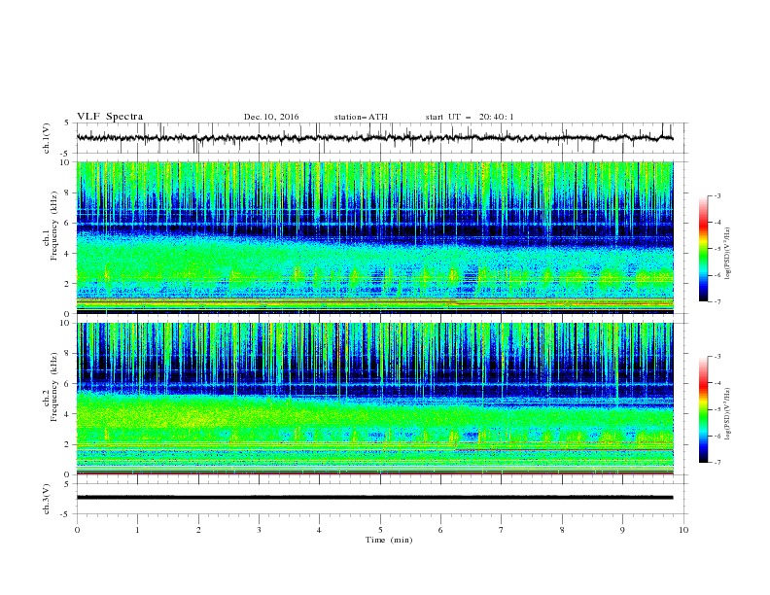Click the ch.2 PSD color scale bar
Screen dimensions: 770x595
click(703, 409)
